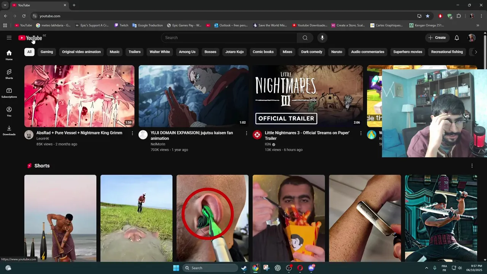Switch the FRA keyboard language indicator

[444, 268]
